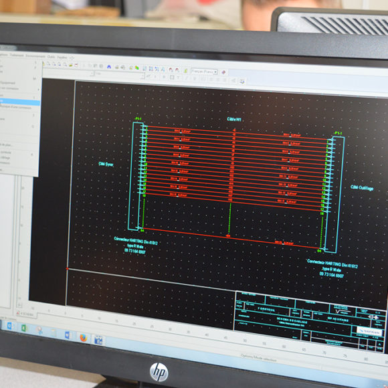Click the red circular icon right of language dropdown
The image size is (388, 388).
223,72
